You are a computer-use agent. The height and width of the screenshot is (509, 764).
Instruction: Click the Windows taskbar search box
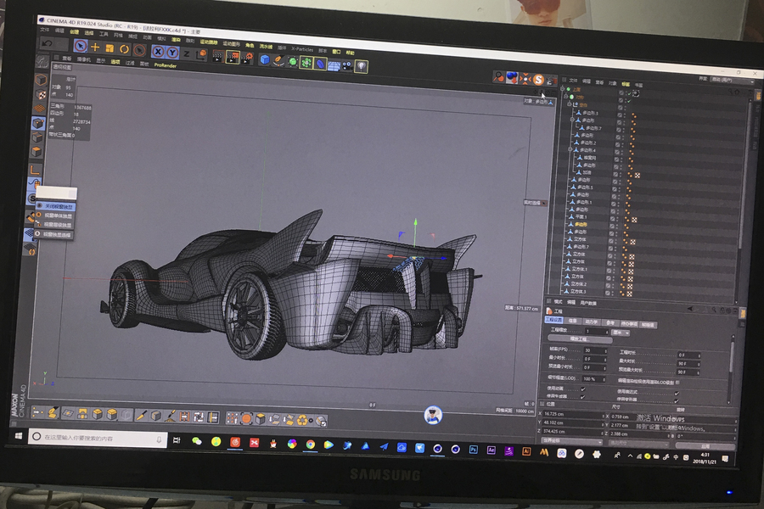tap(98, 438)
